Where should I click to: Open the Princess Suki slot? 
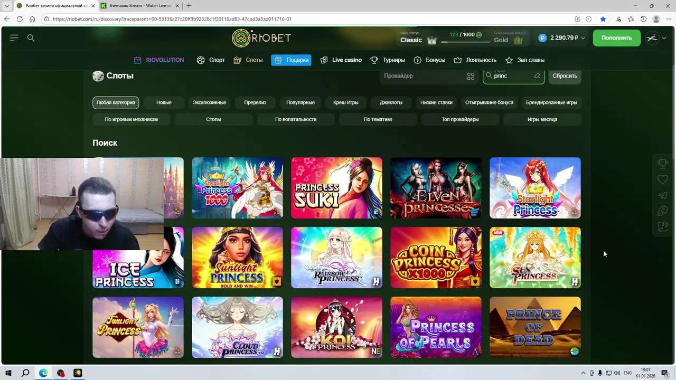point(336,188)
